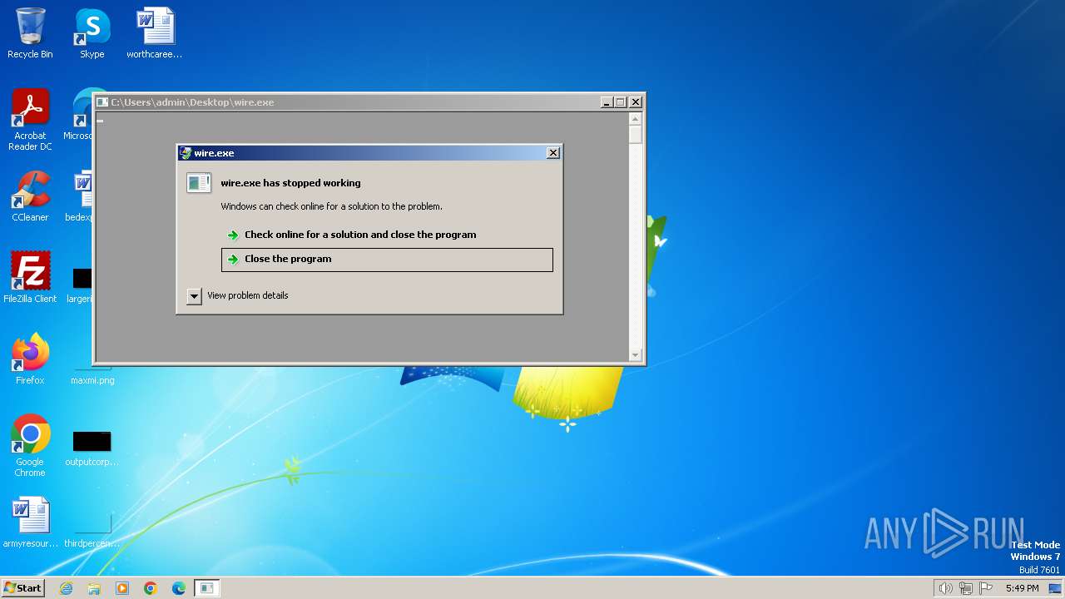Screen dimensions: 1065x599
Task: Open the Recycle Bin desktop icon
Action: coord(30,33)
